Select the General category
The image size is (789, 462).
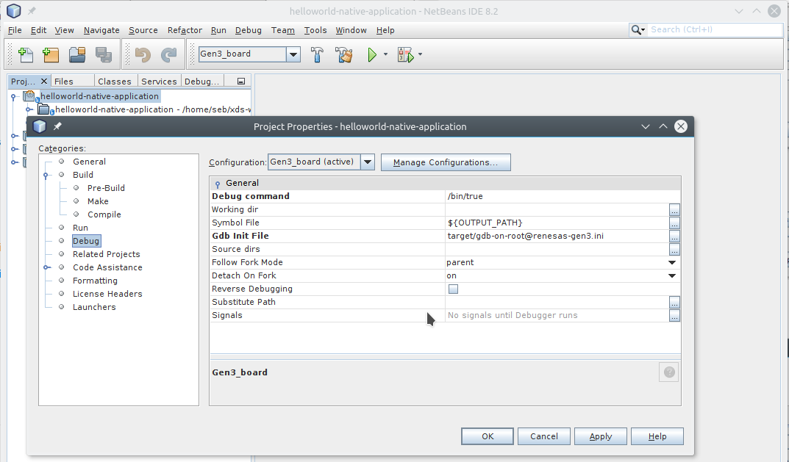point(89,162)
